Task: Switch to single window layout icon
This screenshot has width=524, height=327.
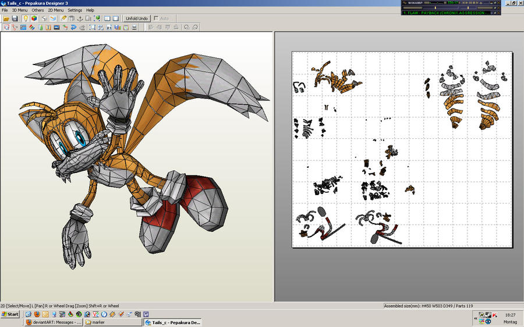Action: point(116,19)
